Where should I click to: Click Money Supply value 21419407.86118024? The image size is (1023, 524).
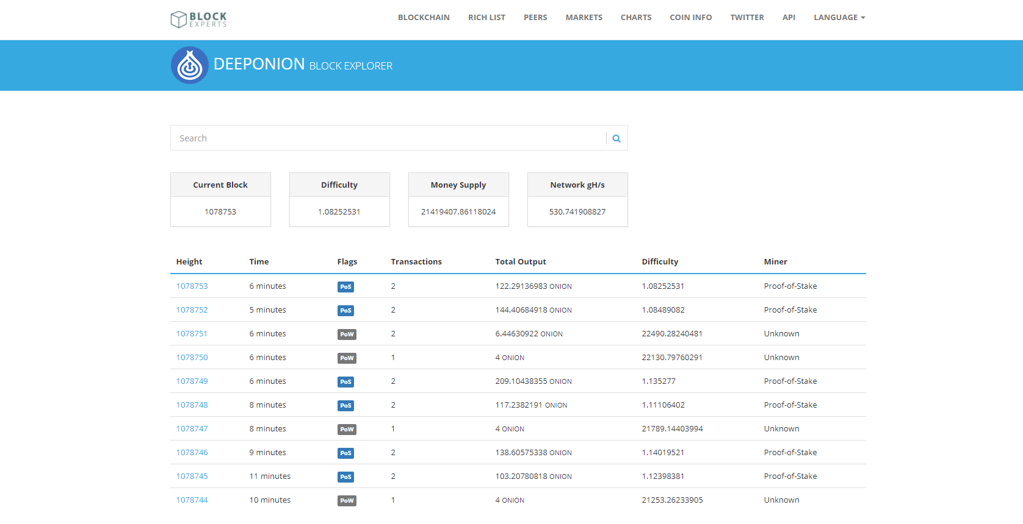click(x=458, y=211)
